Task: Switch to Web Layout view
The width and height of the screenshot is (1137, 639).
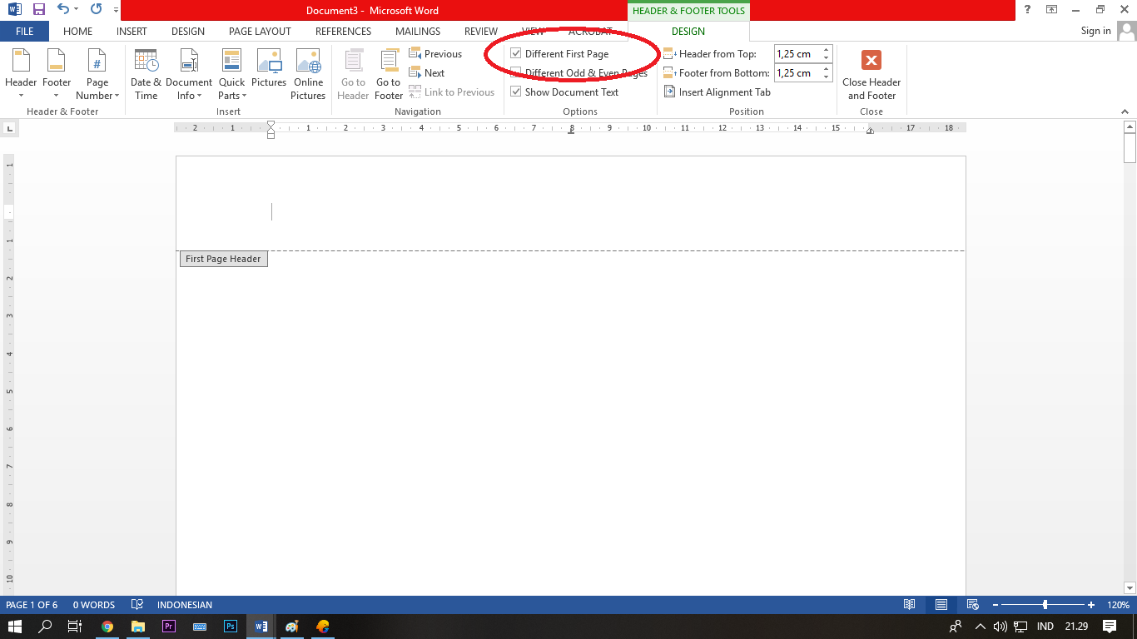Action: tap(971, 605)
